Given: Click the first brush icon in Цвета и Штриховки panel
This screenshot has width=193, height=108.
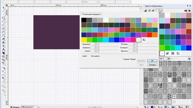Looking at the screenshot, I should [x=146, y=11].
